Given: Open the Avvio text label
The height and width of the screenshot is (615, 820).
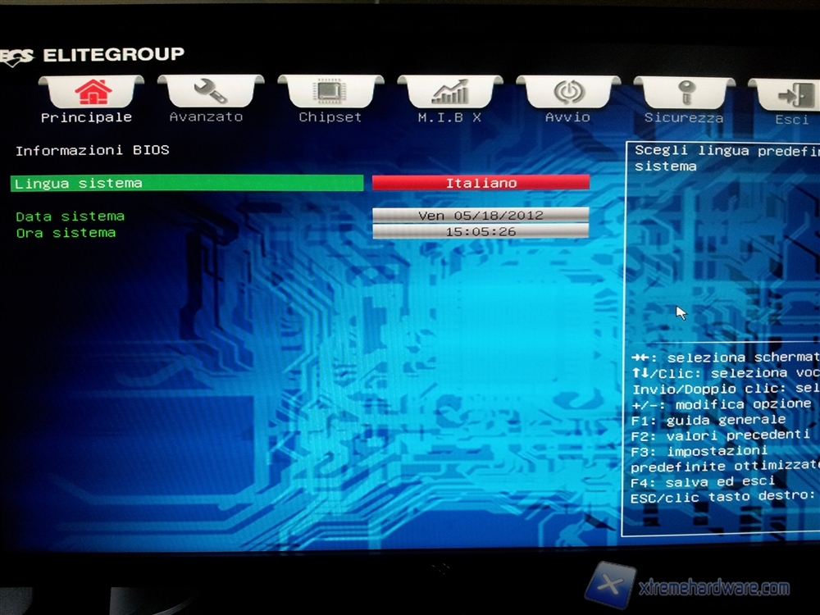Looking at the screenshot, I should 567,117.
